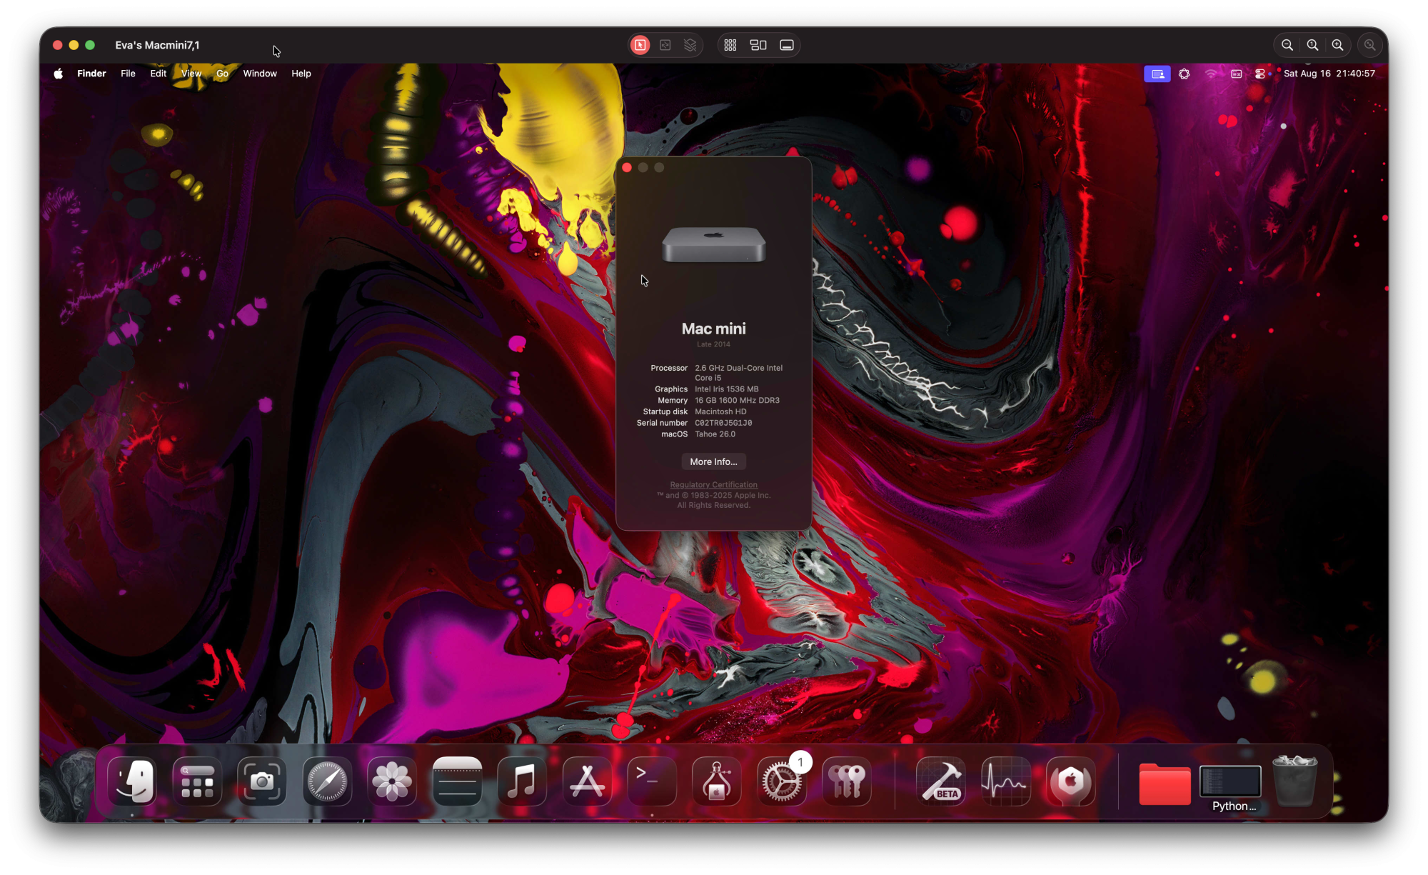Open System Settings with update badge
Viewport: 1428px width, 875px height.
[782, 781]
